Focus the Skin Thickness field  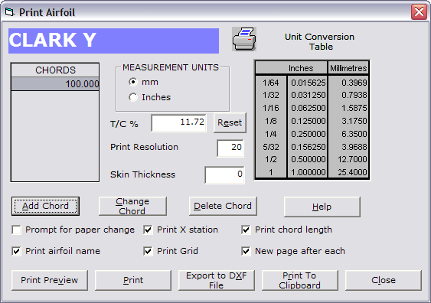click(224, 174)
